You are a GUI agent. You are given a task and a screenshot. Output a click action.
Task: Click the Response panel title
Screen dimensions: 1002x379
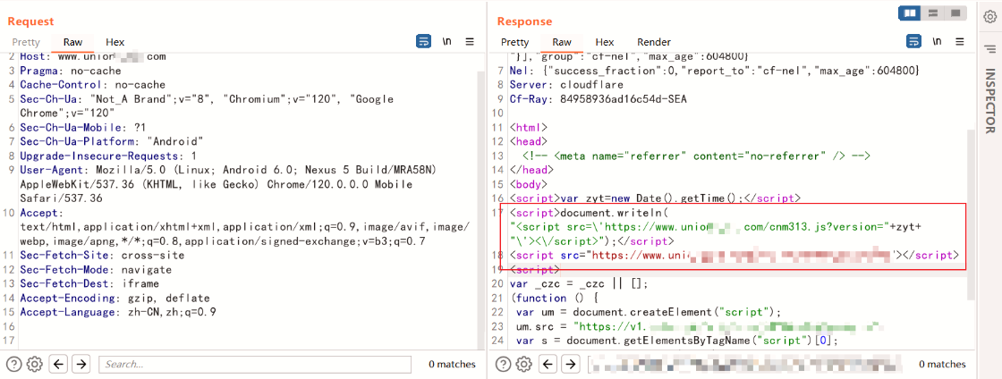[x=524, y=21]
